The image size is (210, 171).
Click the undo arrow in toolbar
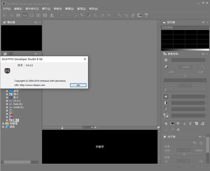(62, 15)
